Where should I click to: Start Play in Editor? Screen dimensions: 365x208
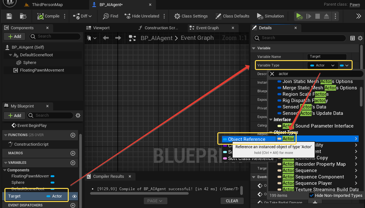click(299, 16)
